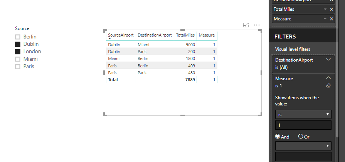Viewport: 345px width, 162px height.
Task: Open the 'is' condition dropdown
Action: [303, 114]
